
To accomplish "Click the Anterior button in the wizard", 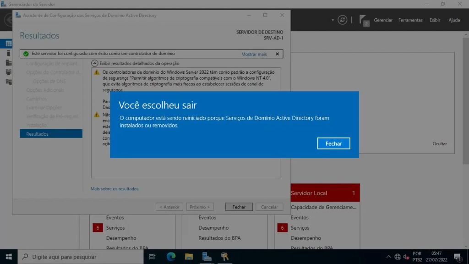I will click(x=169, y=207).
